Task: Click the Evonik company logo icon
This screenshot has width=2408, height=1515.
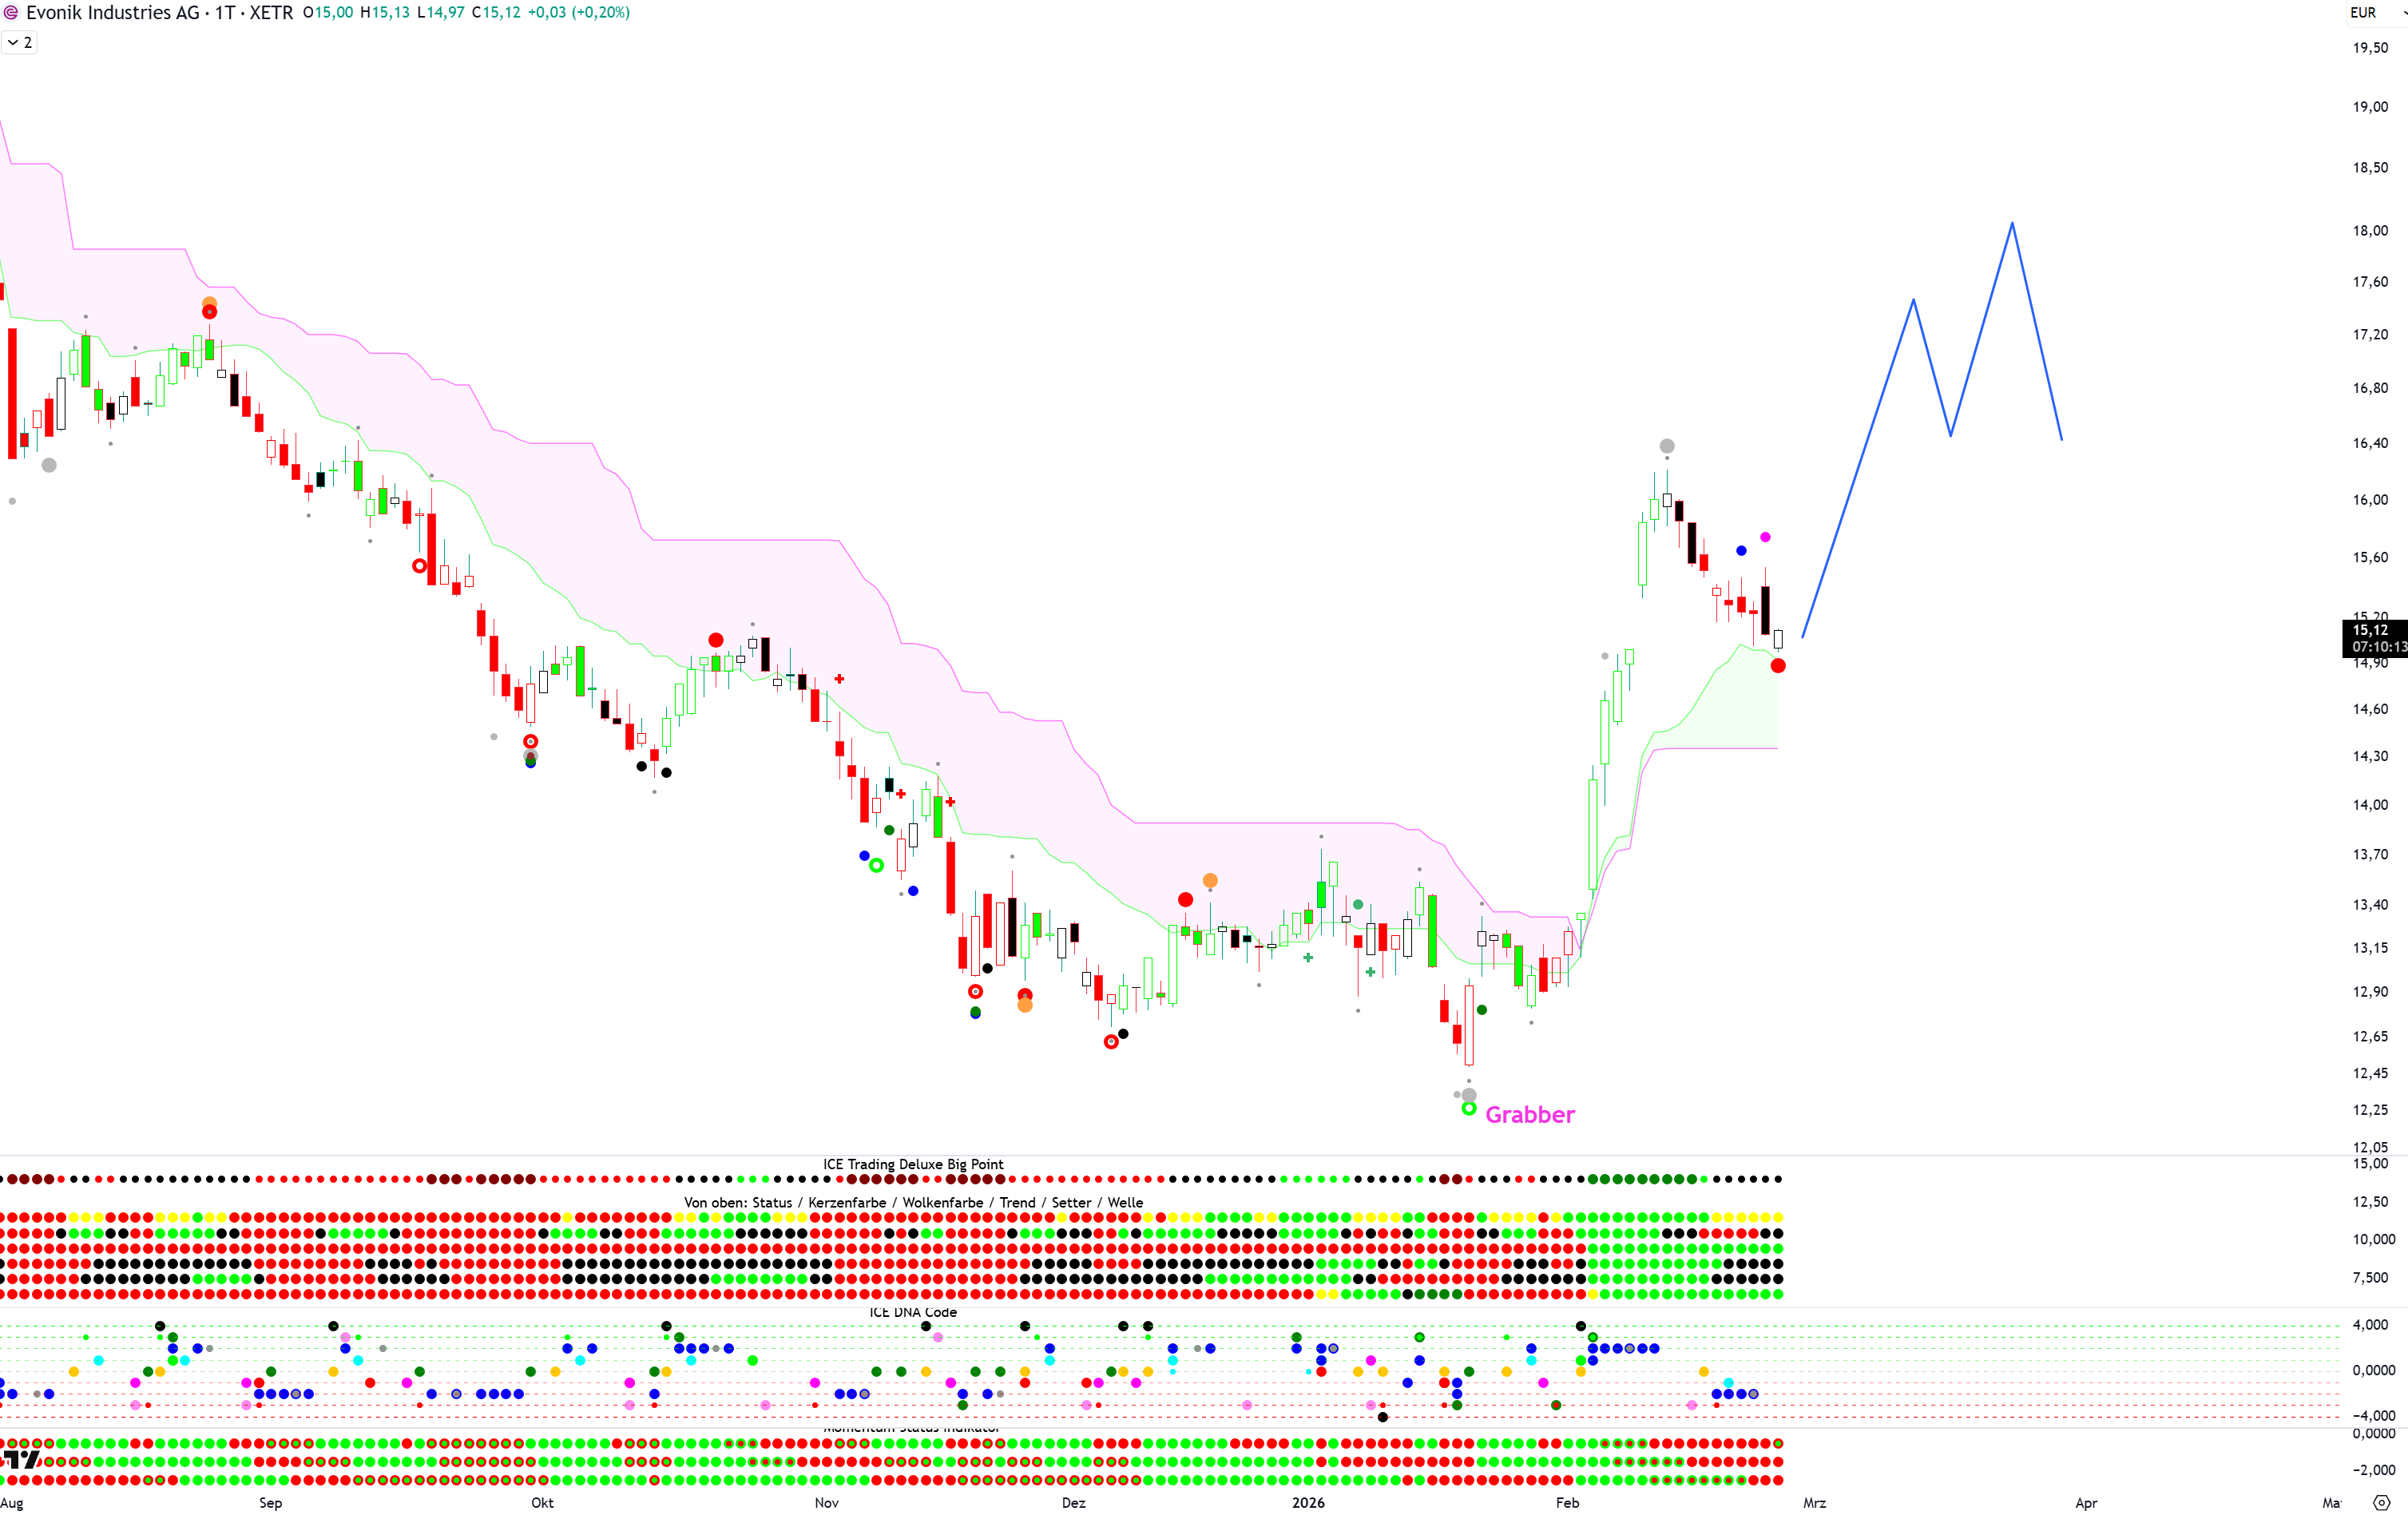Action: (11, 13)
